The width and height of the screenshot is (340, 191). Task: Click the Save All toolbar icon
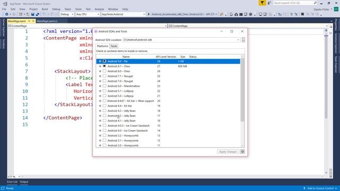pos(37,14)
